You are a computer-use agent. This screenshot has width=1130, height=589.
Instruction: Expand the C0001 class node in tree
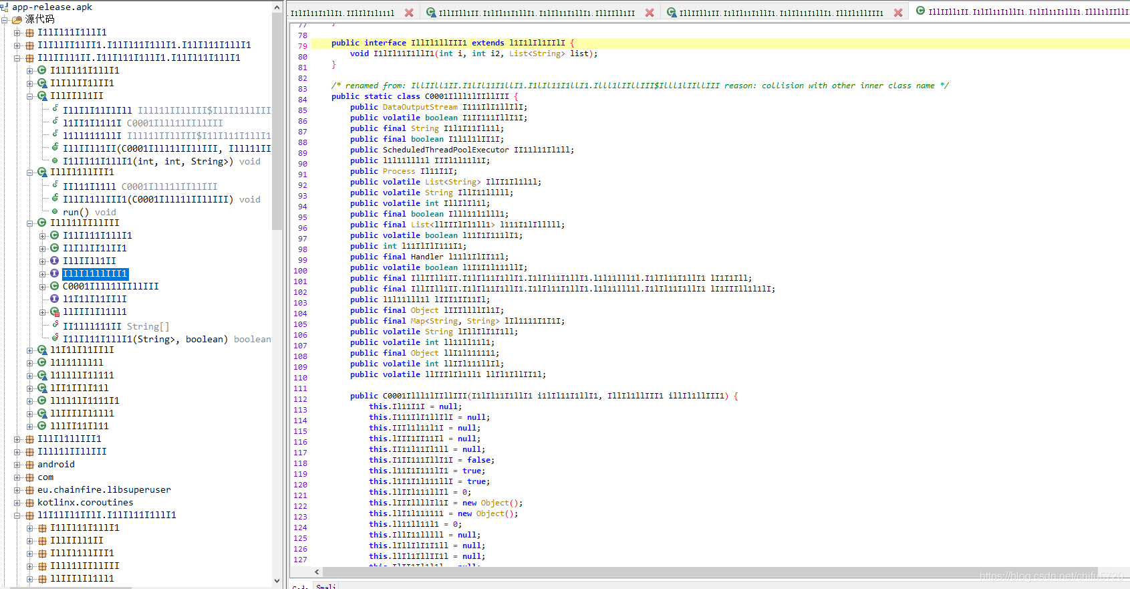[43, 287]
